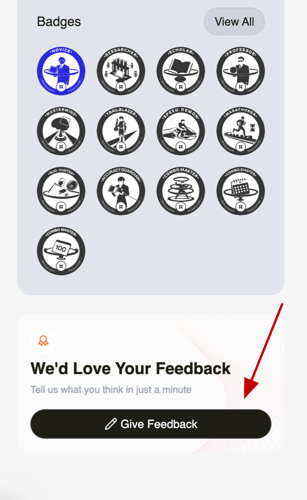
Task: Open the Researcher badge with test tubes
Action: (x=121, y=71)
